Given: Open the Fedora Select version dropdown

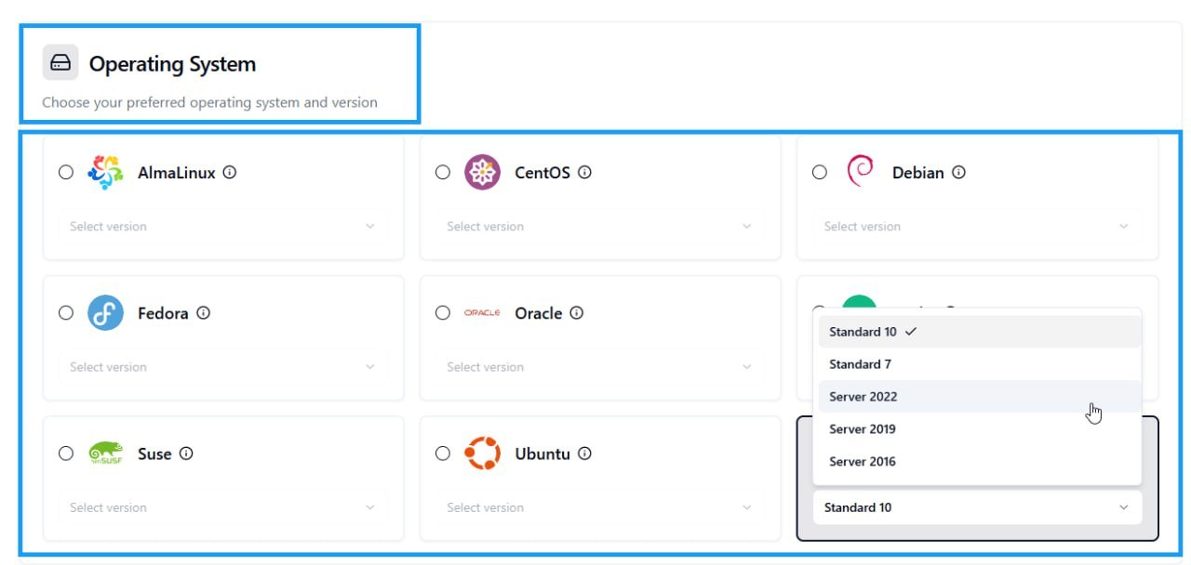Looking at the screenshot, I should pyautogui.click(x=223, y=367).
